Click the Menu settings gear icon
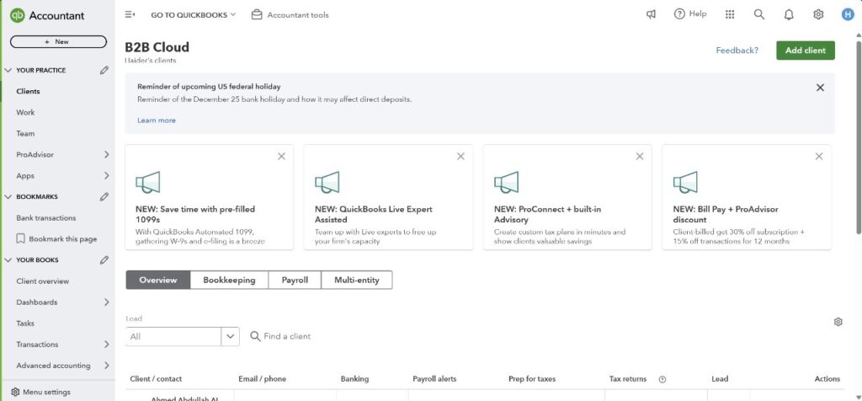This screenshot has width=862, height=401. pyautogui.click(x=15, y=393)
